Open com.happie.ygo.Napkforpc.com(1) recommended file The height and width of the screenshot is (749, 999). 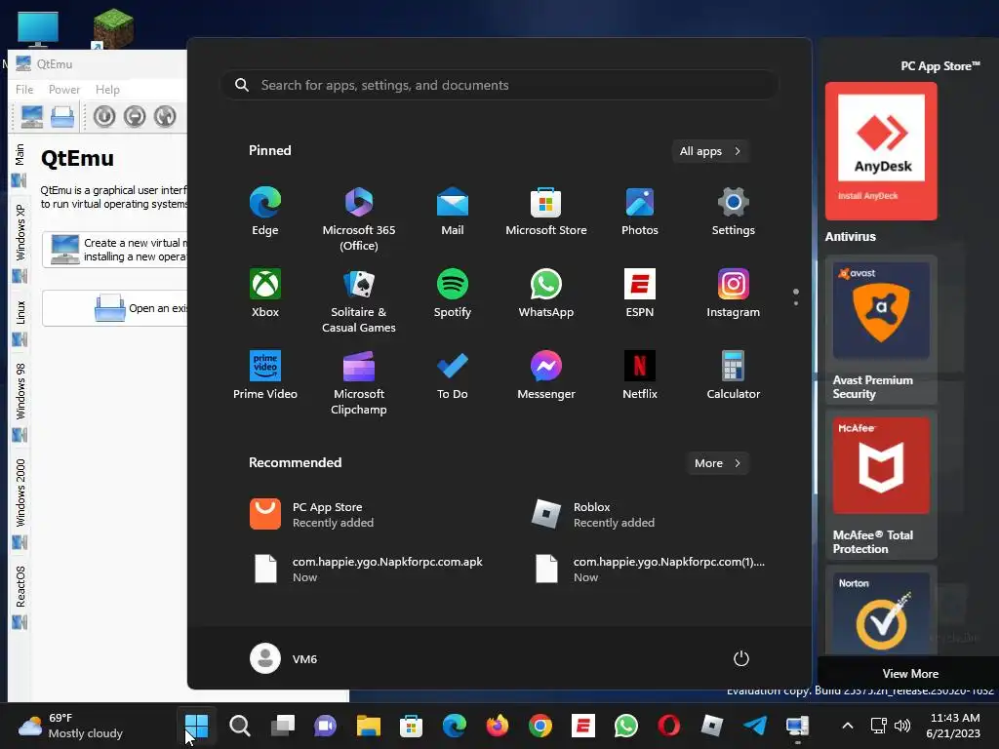pos(650,570)
